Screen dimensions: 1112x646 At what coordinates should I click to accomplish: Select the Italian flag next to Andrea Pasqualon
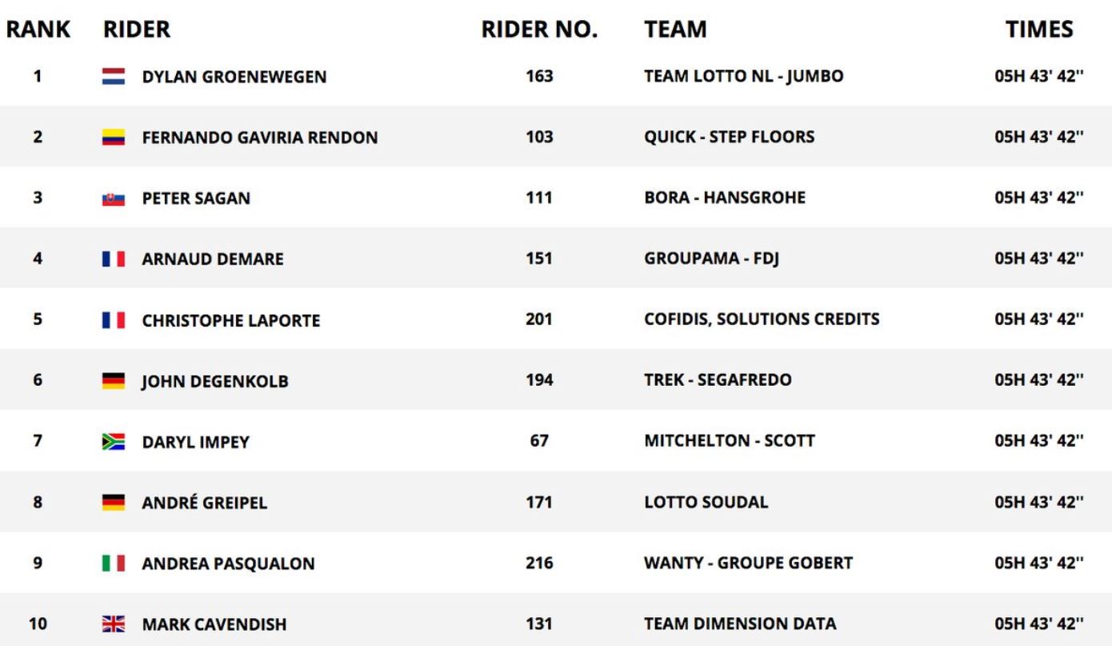coord(114,564)
